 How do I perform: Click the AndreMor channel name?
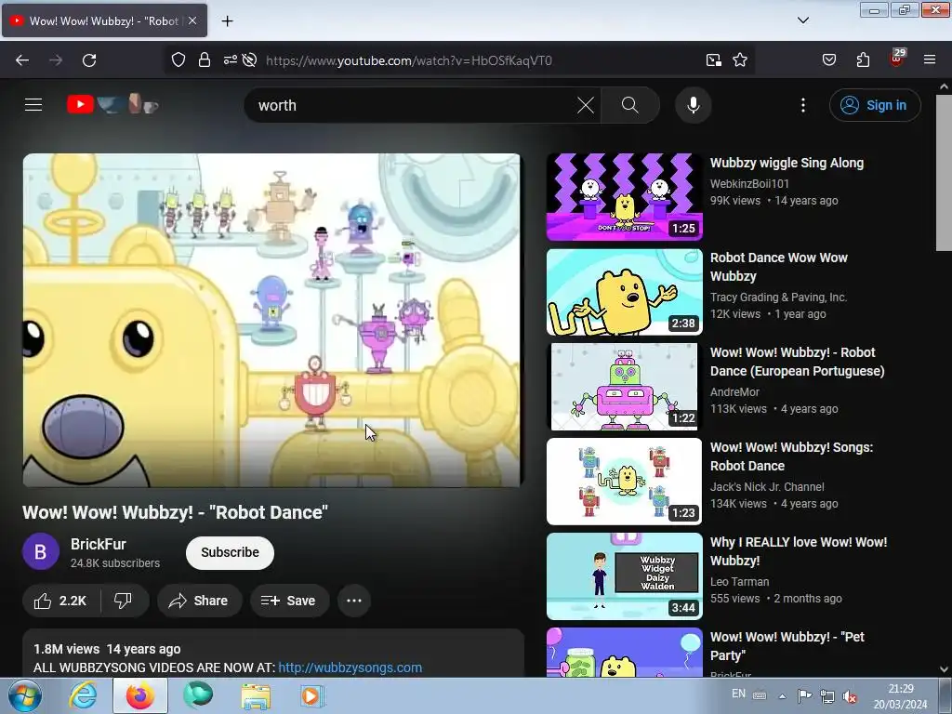[734, 391]
